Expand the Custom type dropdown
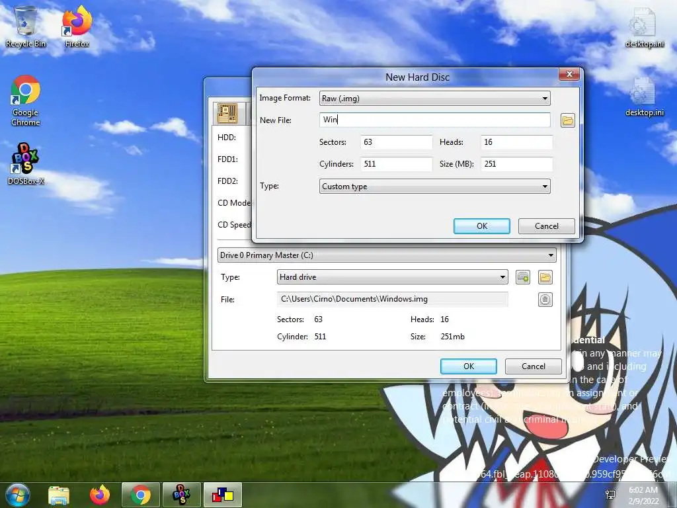Screen dimensions: 677x508 (x=434, y=187)
